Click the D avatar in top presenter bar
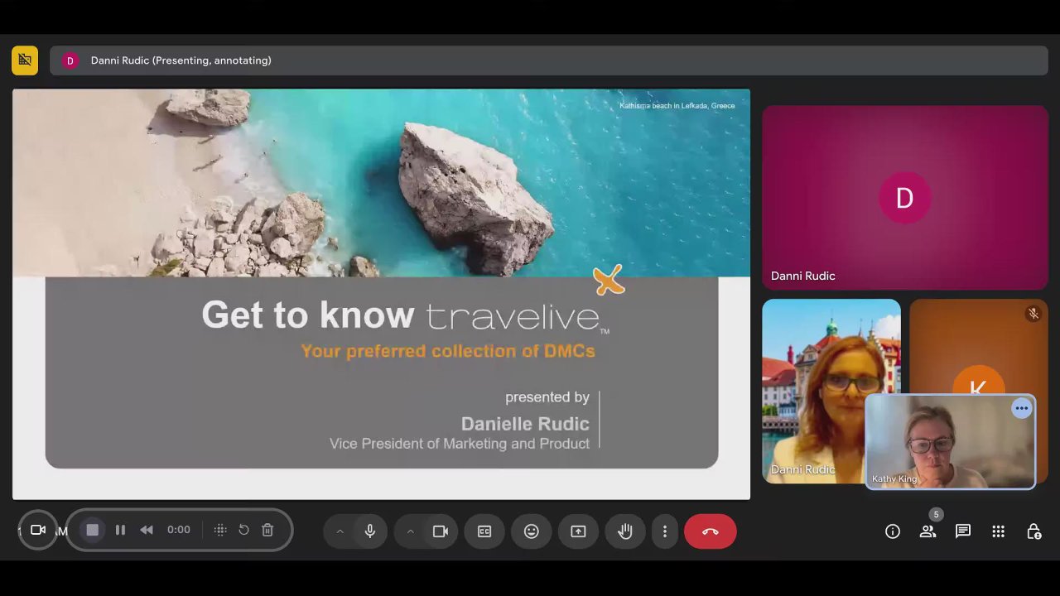The width and height of the screenshot is (1060, 596). point(70,60)
